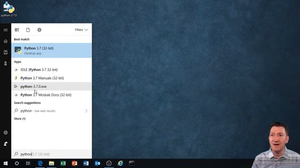Expand the Start menu hamburger icon

click(6, 30)
